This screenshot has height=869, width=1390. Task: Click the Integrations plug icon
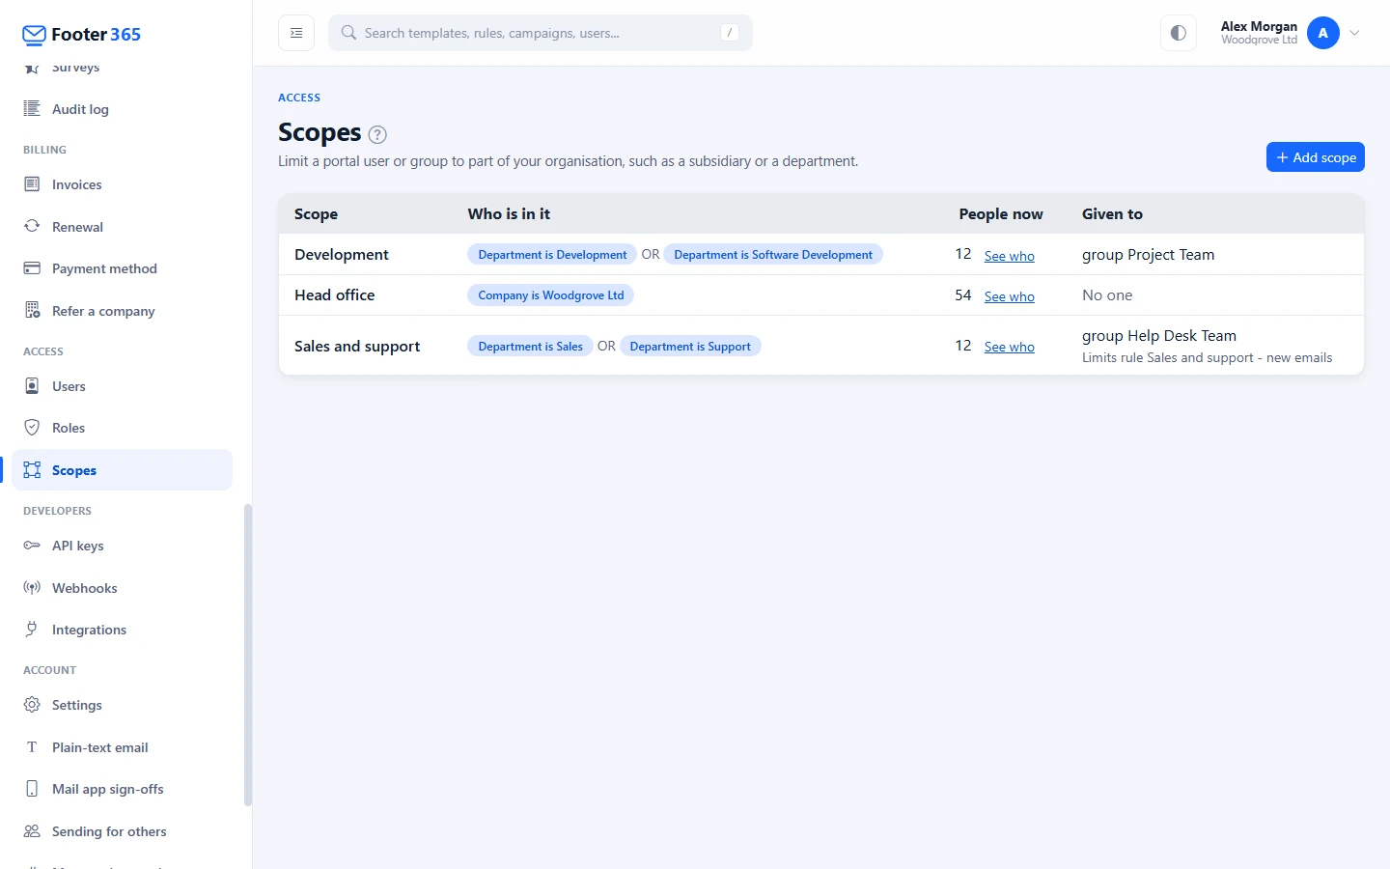click(x=32, y=629)
